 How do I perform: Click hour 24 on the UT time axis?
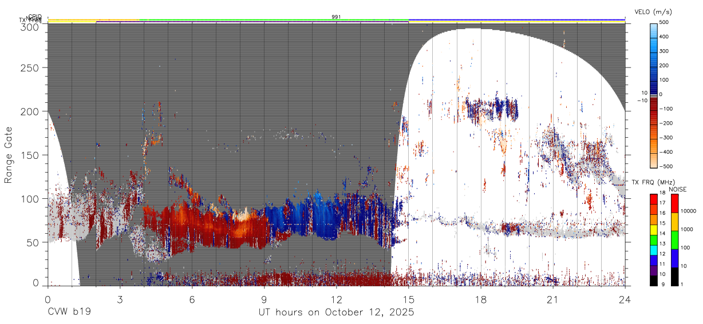(625, 299)
